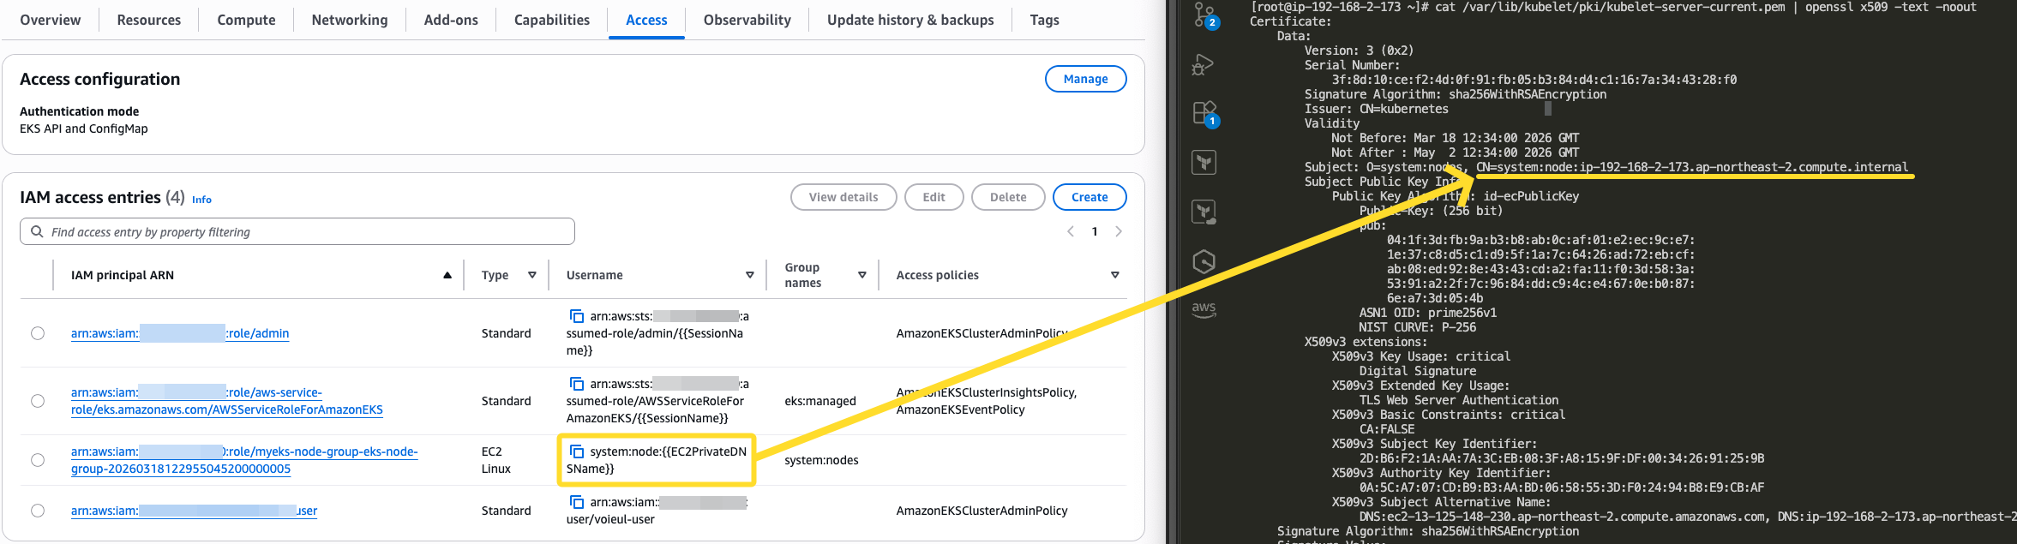Select the role/admin access entry radio
This screenshot has width=2017, height=544.
[38, 333]
